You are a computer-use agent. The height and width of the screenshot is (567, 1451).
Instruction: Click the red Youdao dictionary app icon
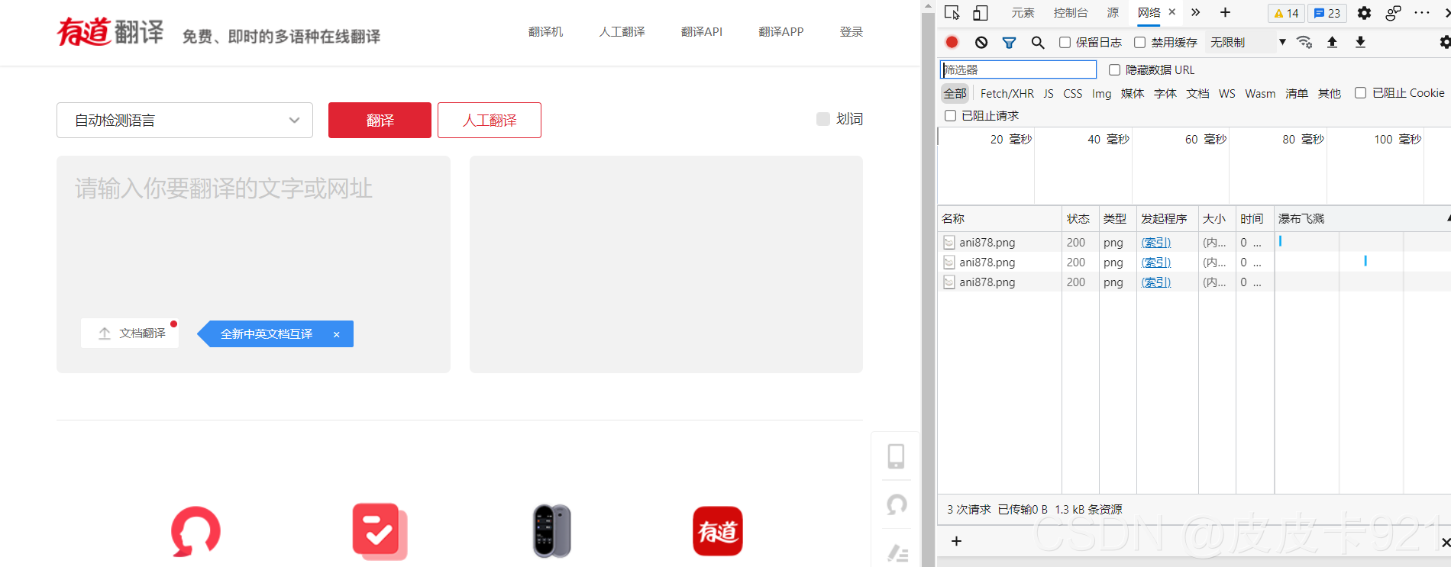pyautogui.click(x=718, y=531)
